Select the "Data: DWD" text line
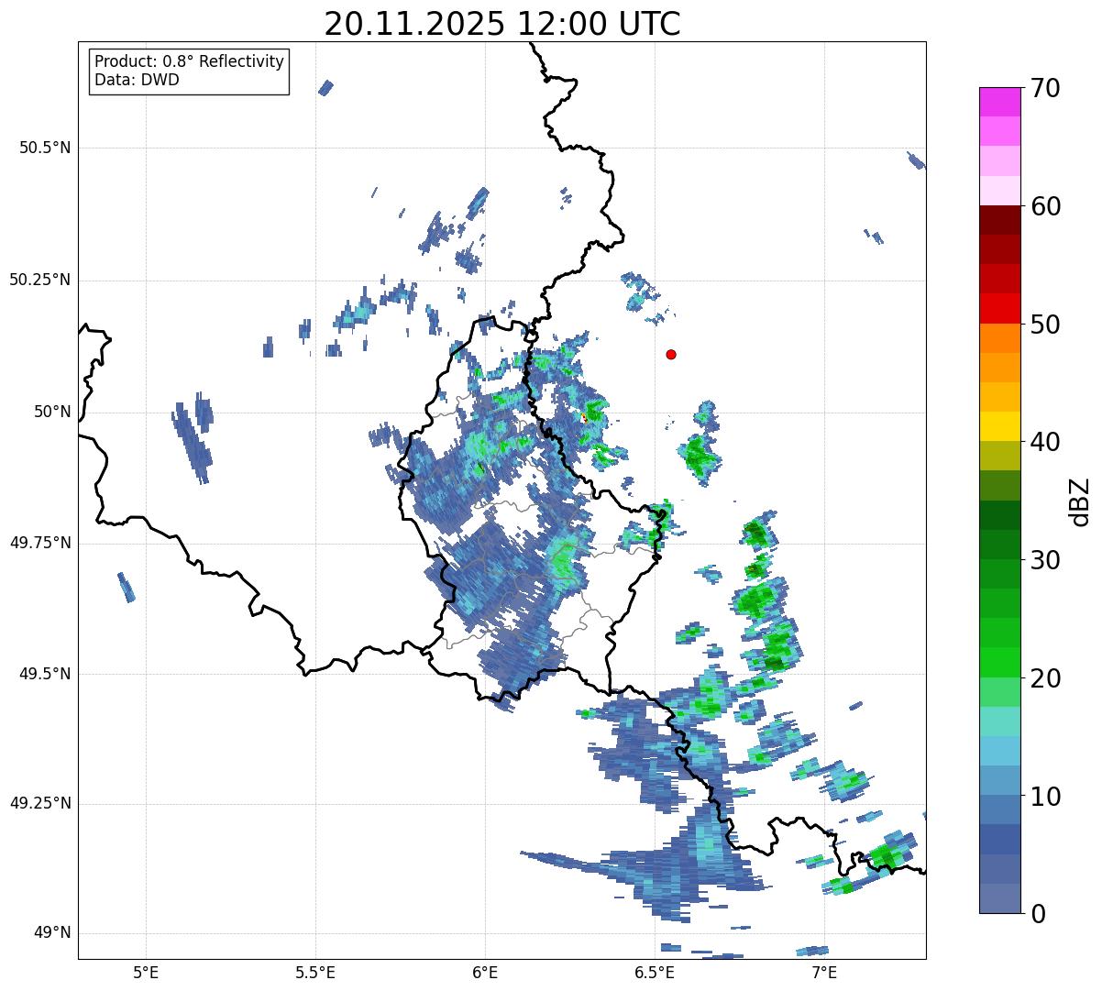This screenshot has width=1102, height=991. tap(137, 80)
